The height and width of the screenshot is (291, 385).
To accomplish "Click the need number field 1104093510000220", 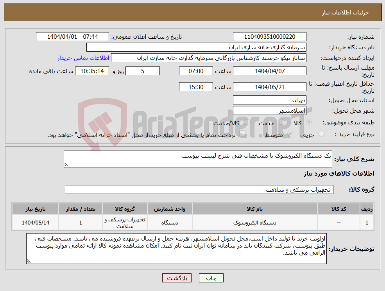I will [270, 37].
